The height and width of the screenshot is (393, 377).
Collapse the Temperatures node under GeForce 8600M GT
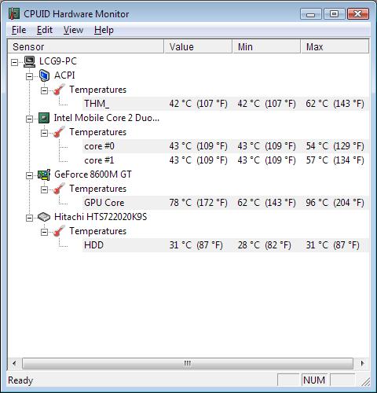pyautogui.click(x=45, y=189)
